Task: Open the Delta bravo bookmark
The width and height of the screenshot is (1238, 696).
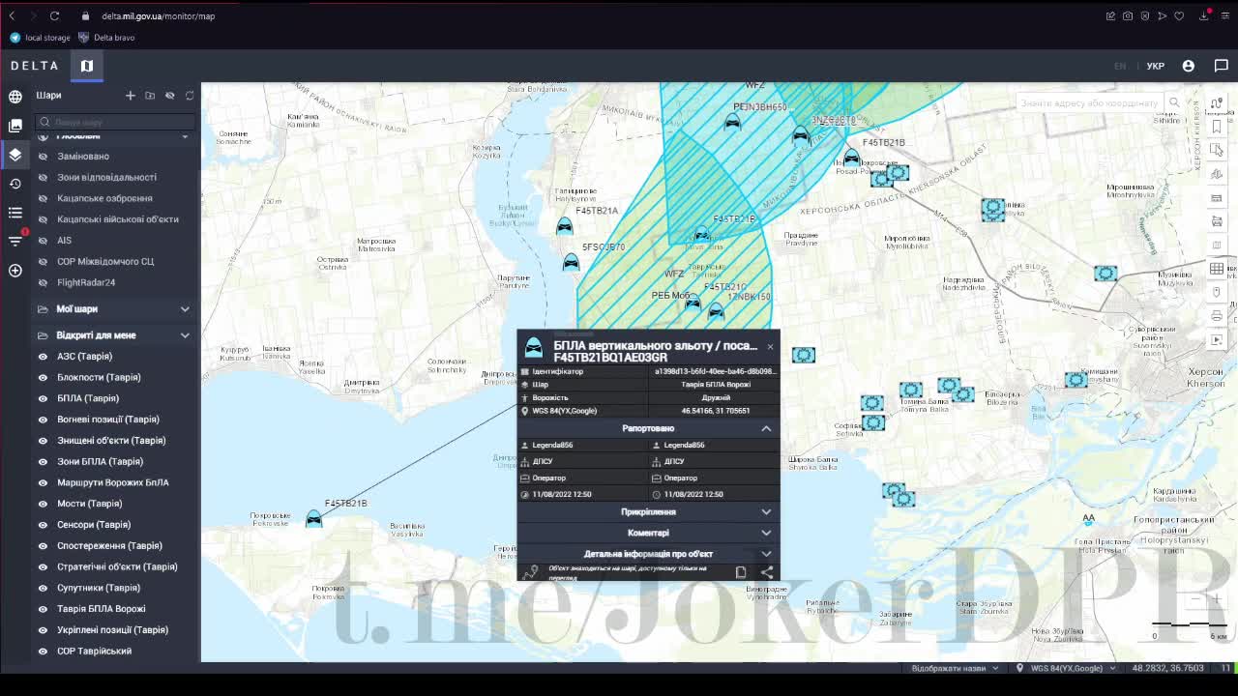Action: click(106, 38)
